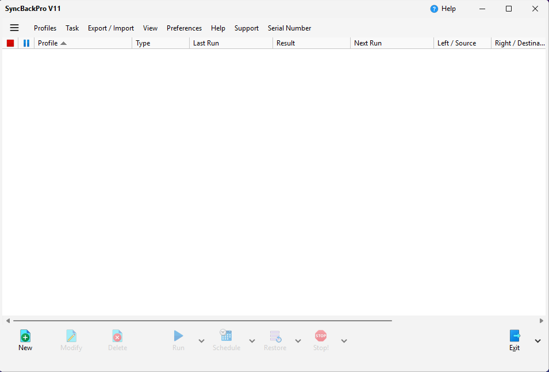Viewport: 549px width, 372px height.
Task: Expand the Restore options dropdown arrow
Action: (x=298, y=341)
